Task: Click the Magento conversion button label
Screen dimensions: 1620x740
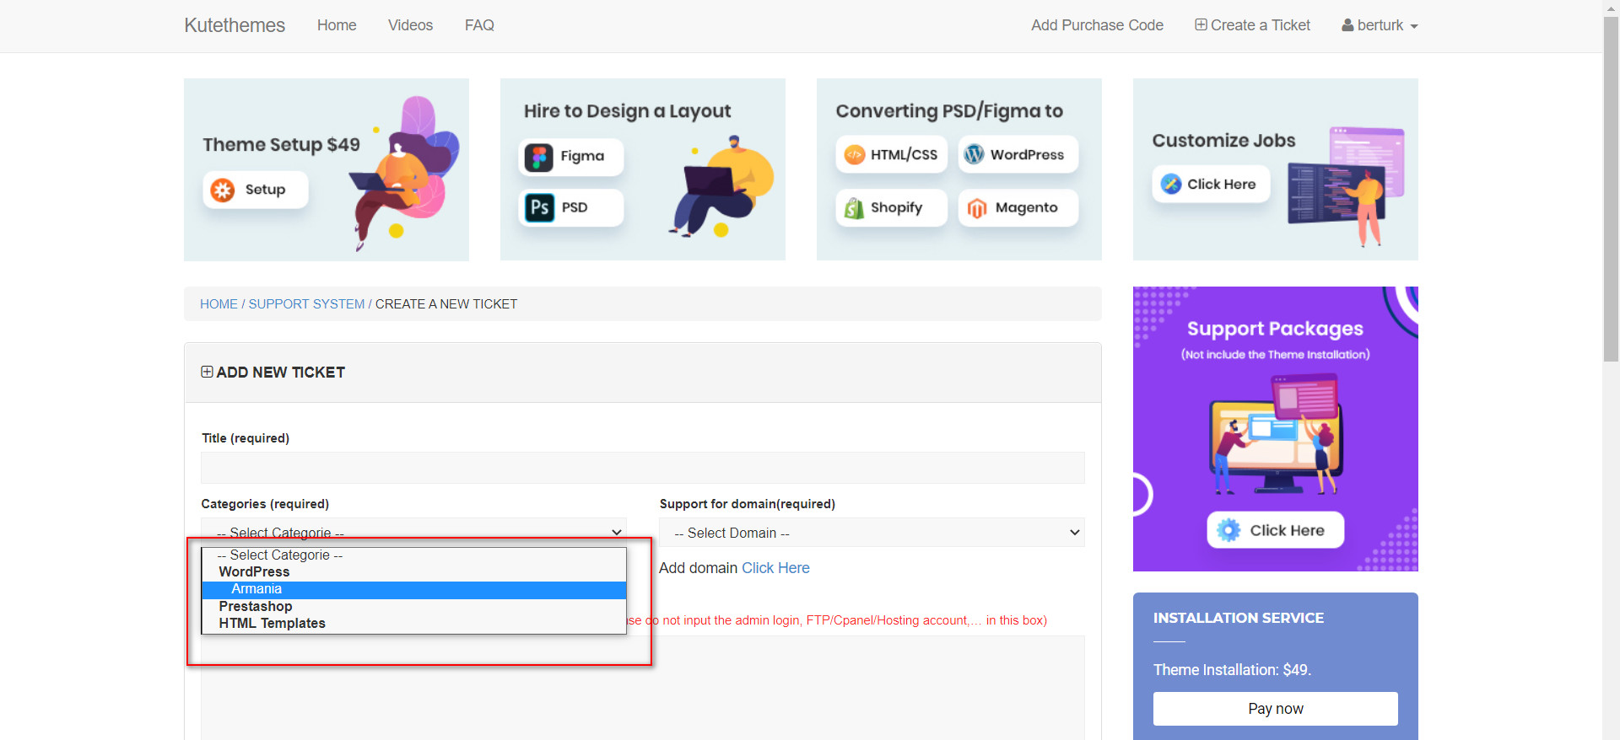Action: tap(1026, 207)
